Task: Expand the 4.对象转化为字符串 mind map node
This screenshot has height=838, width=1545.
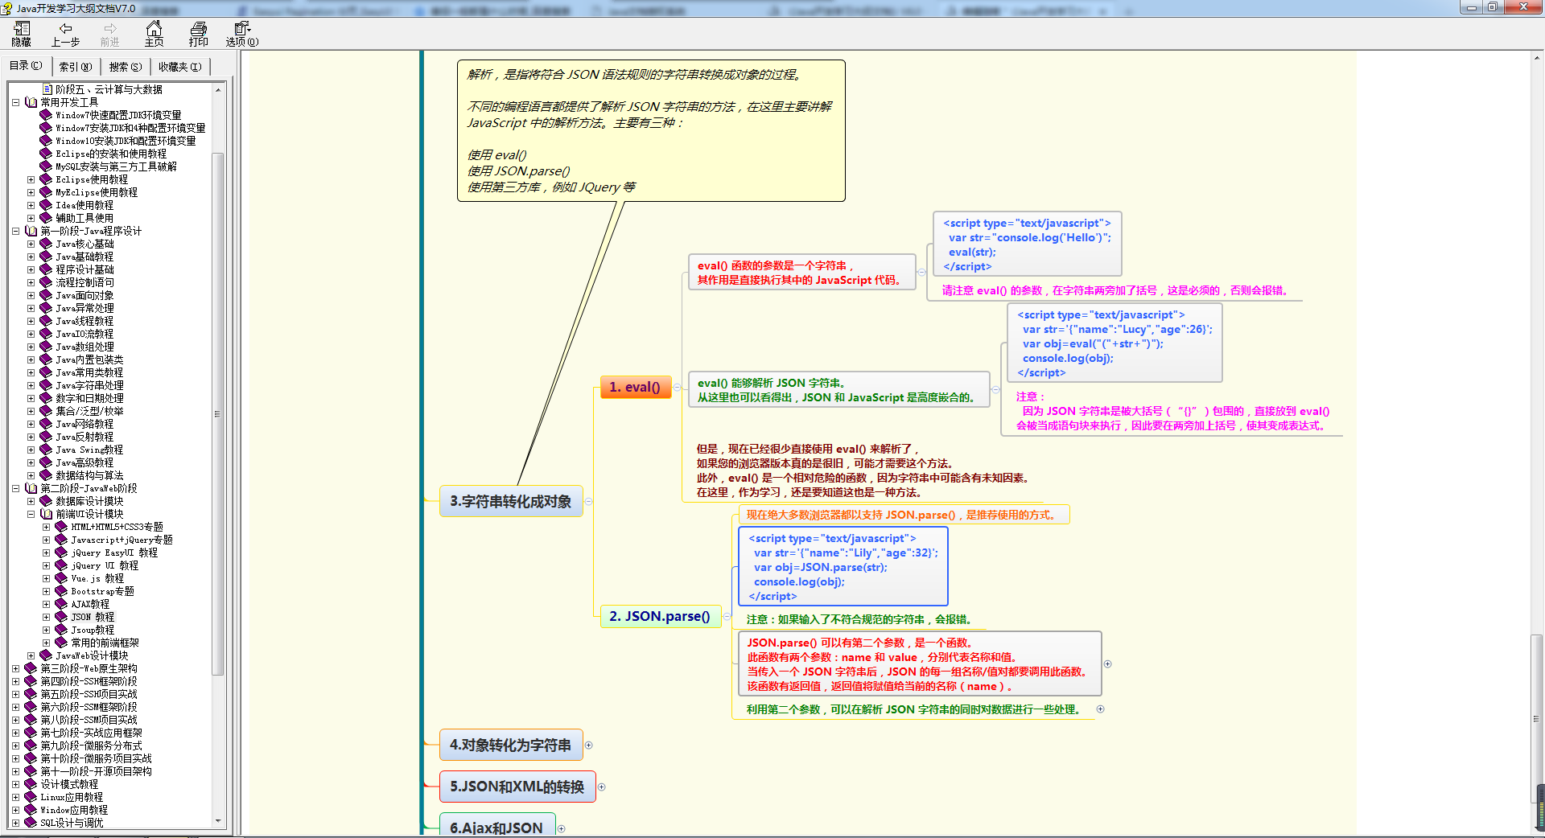Action: [x=588, y=746]
